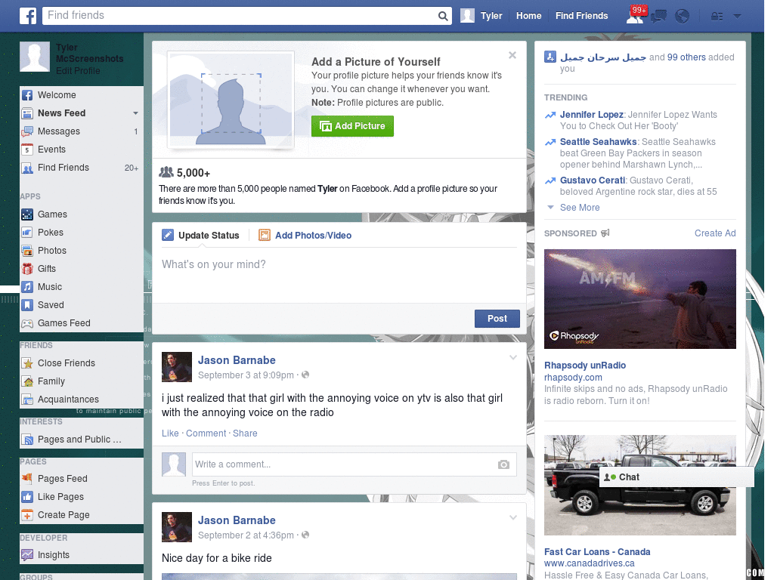The height and width of the screenshot is (580, 774).
Task: Open the notifications globe icon
Action: tap(683, 17)
